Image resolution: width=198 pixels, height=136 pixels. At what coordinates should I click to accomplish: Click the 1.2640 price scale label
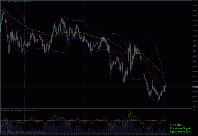coord(195,71)
